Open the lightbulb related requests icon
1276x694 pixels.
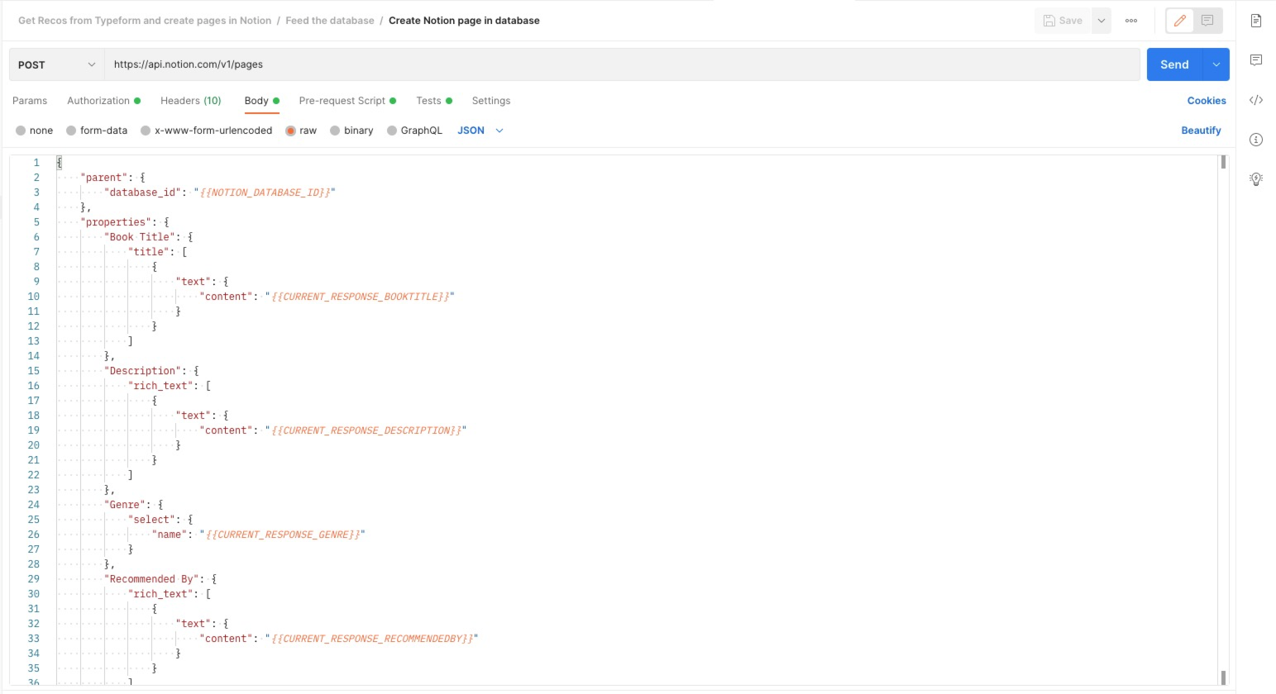(x=1255, y=179)
